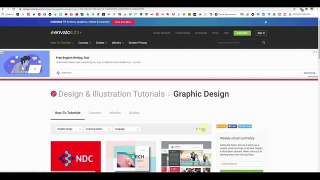Open the Graphic Design filter dropdown
Screen dimensions: 320x180
click(69, 129)
